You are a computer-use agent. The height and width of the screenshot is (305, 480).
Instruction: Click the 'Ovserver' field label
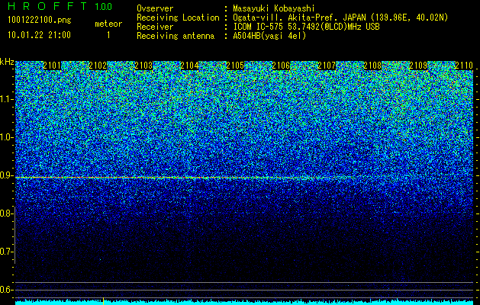[x=155, y=8]
